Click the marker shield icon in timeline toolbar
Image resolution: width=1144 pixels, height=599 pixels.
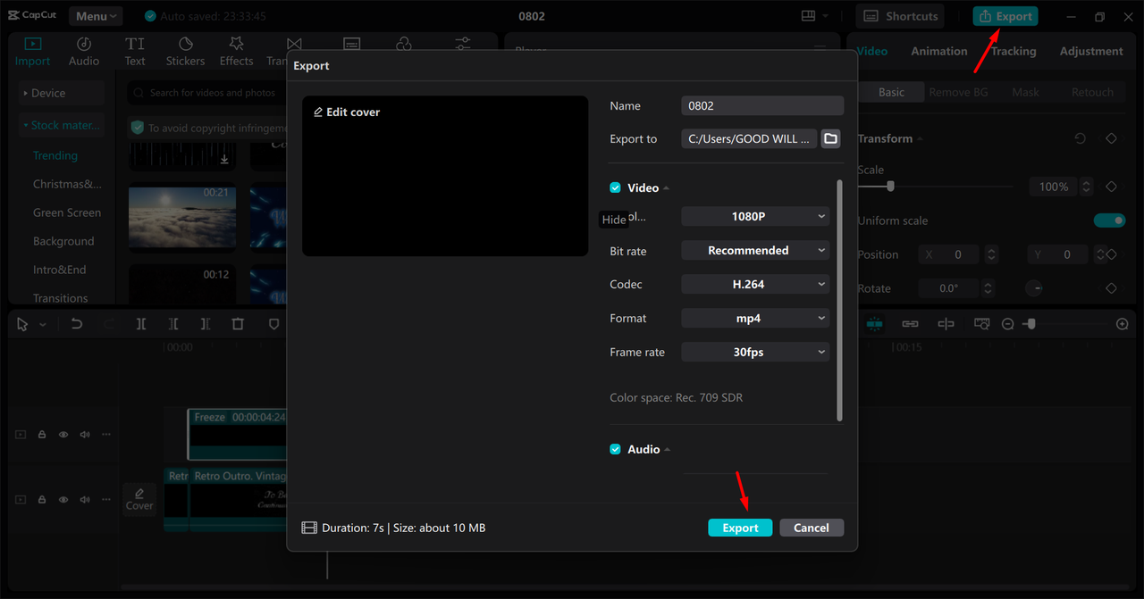tap(273, 324)
